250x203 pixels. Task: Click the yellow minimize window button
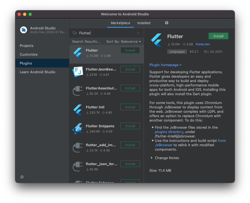[x=25, y=14]
